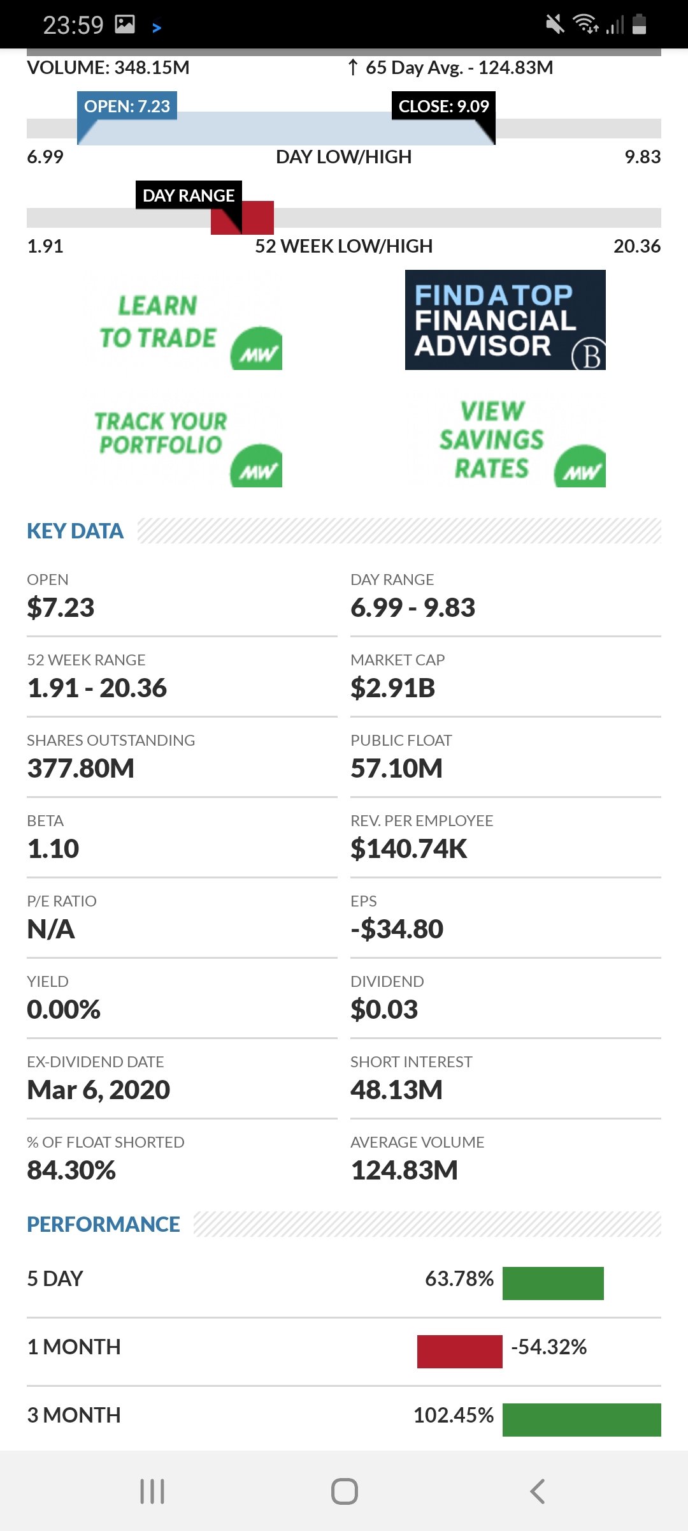Screen dimensions: 688x1531
Task: Tap the cellular signal bars icon
Action: pyautogui.click(x=615, y=26)
